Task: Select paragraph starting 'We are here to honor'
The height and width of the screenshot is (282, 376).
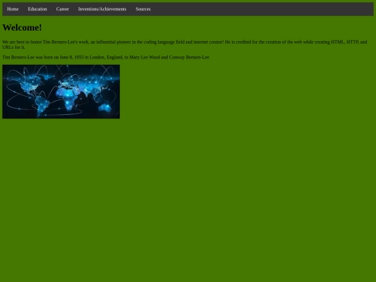Action: [x=185, y=45]
